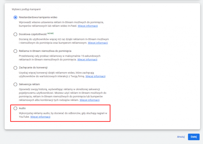The height and width of the screenshot is (144, 203).
Task: Click the Anuluj button
Action: pyautogui.click(x=181, y=137)
